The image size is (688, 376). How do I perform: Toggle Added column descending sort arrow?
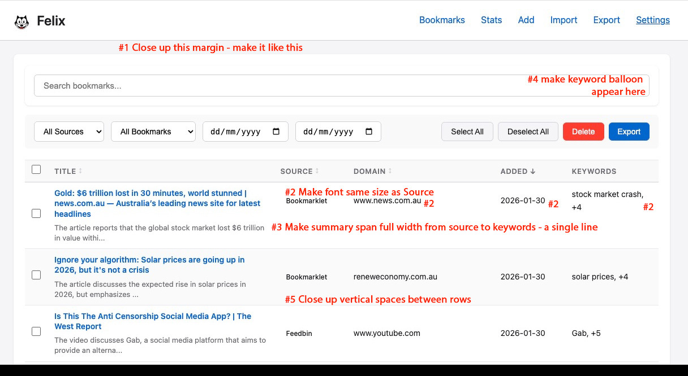(532, 171)
